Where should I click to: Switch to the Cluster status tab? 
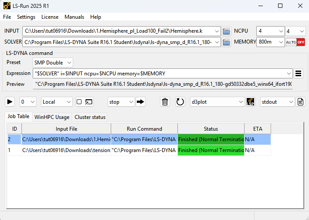pos(90,117)
